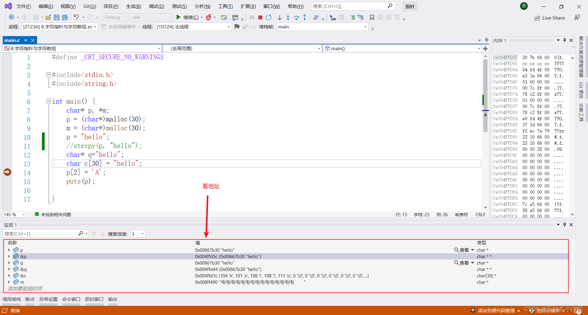Step Over the current statement

coord(296,17)
